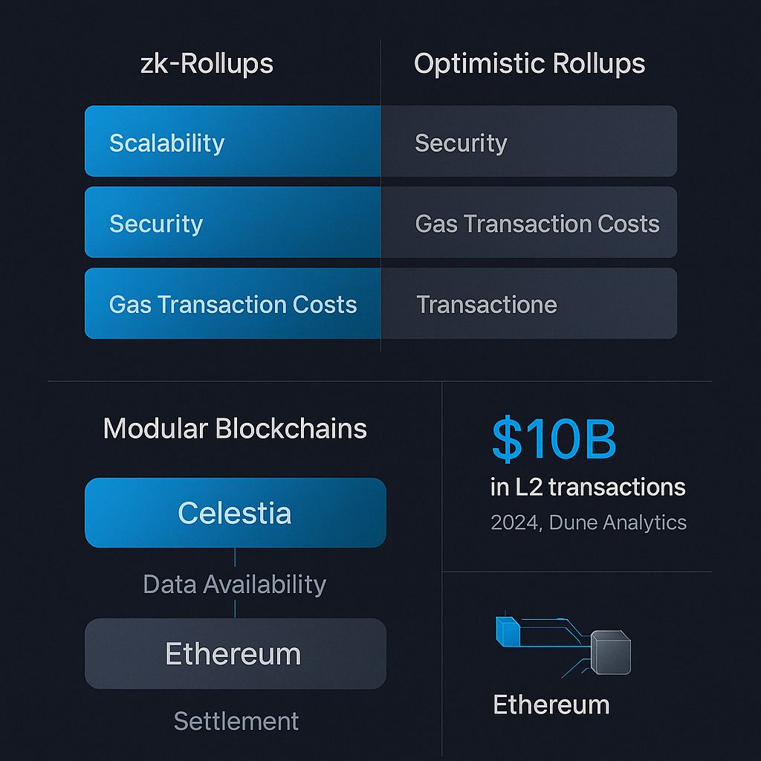This screenshot has width=761, height=761.
Task: Click the gray cube icon
Action: tap(610, 654)
